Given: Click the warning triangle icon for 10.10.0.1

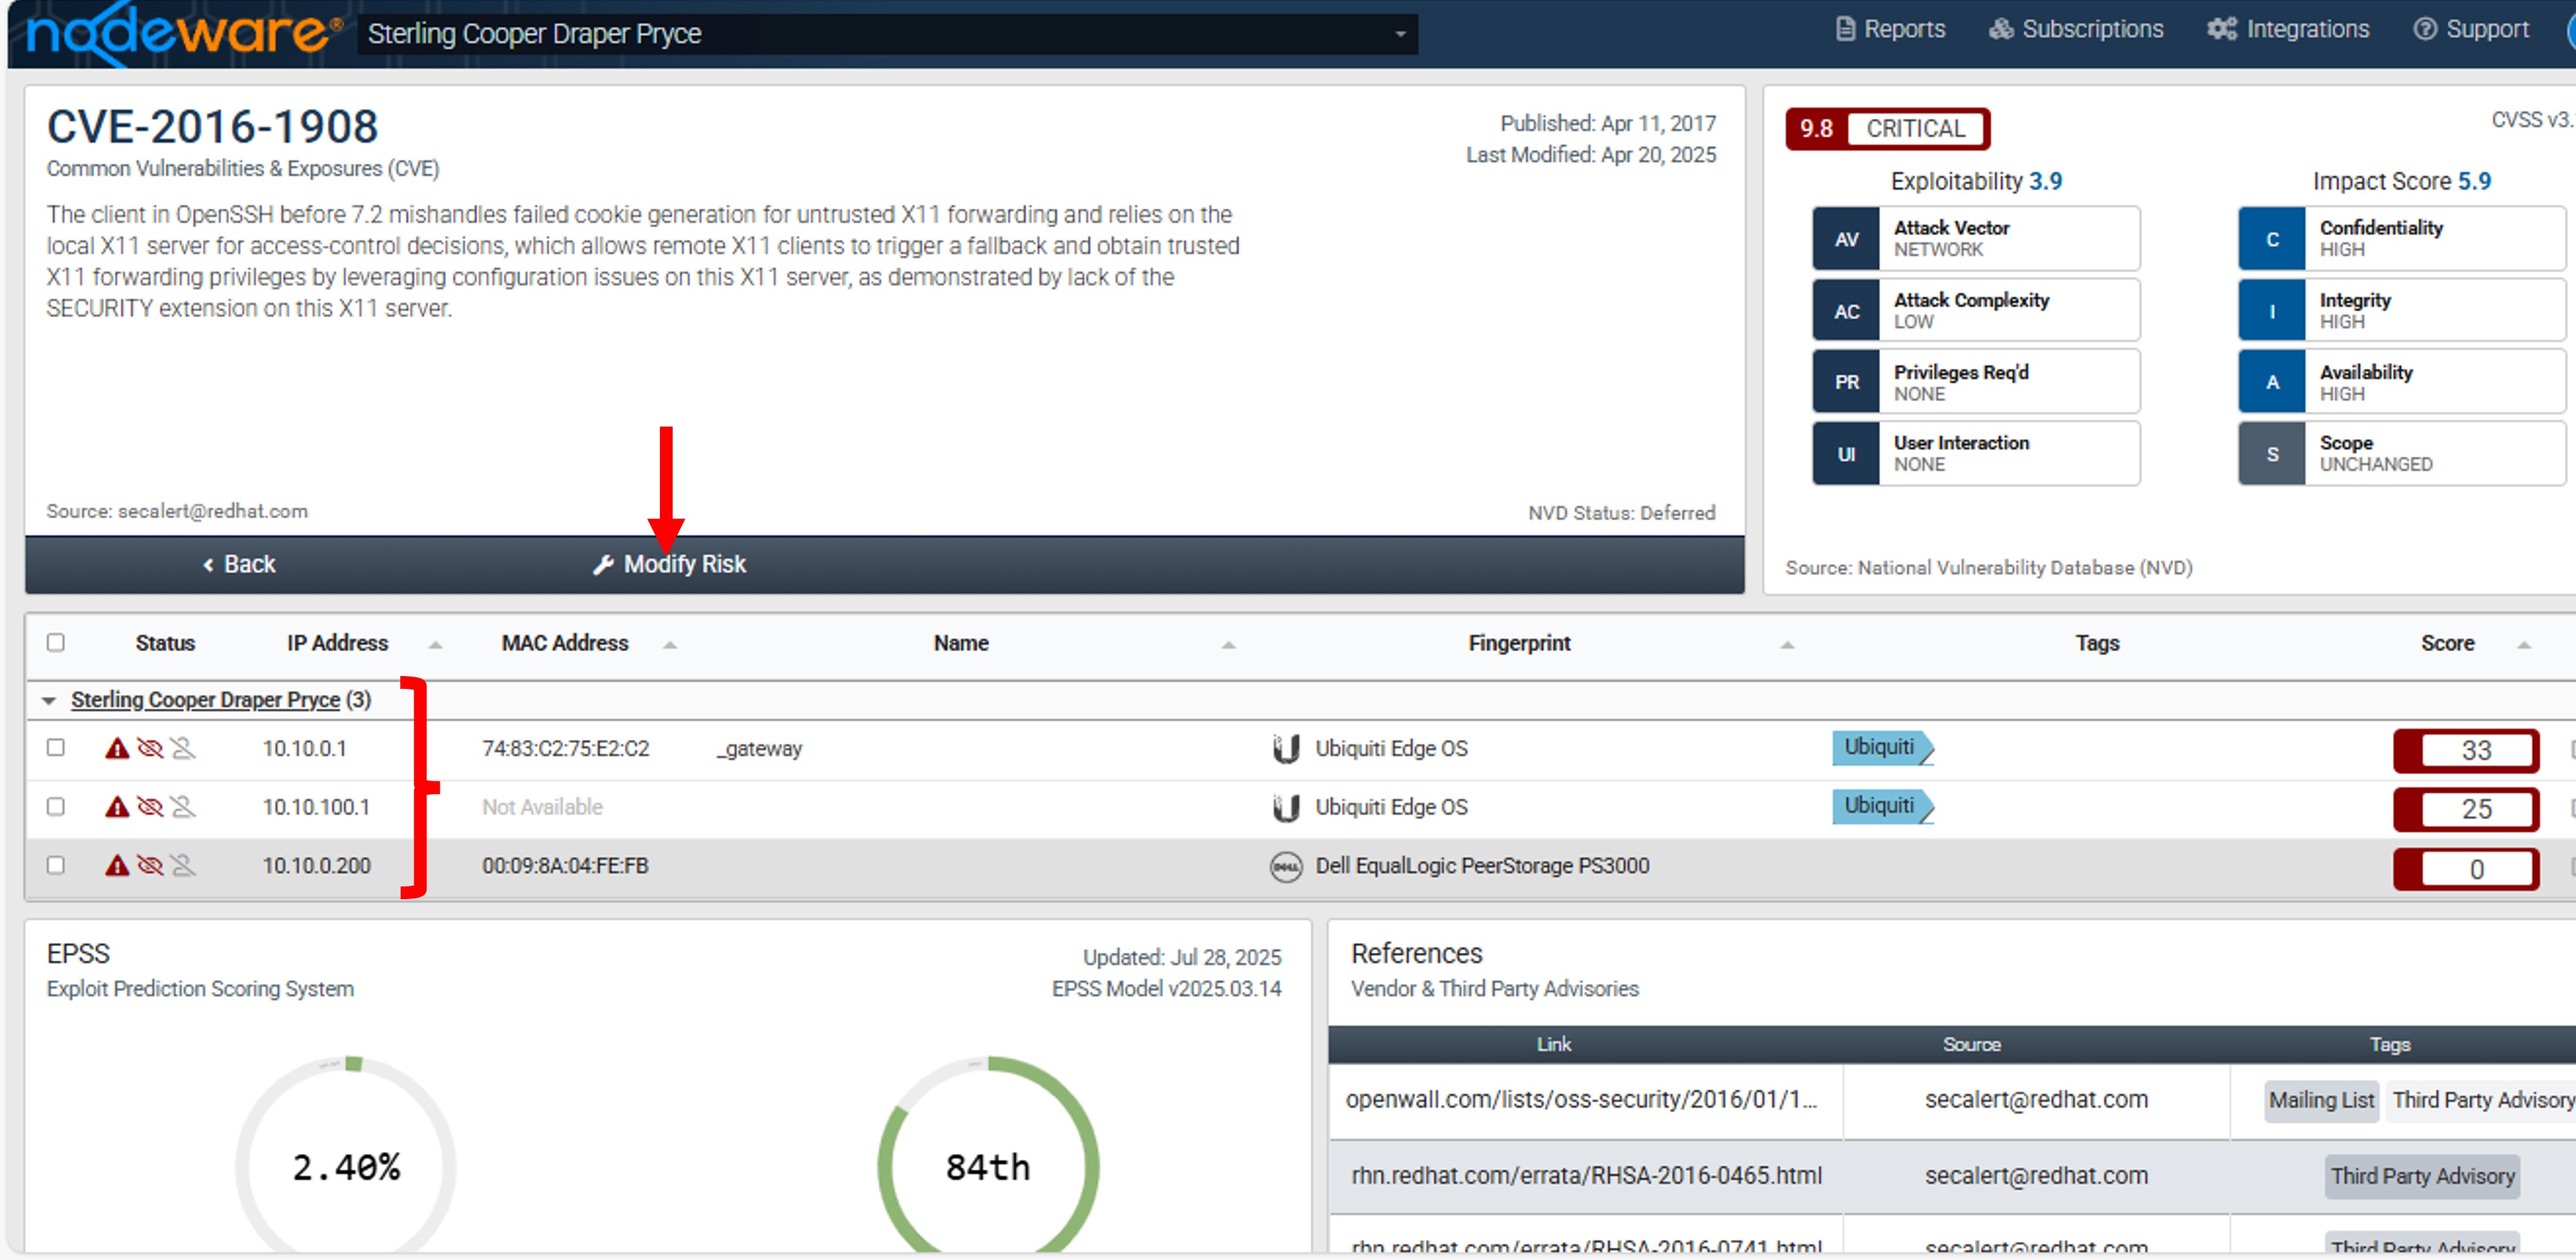Looking at the screenshot, I should [x=118, y=748].
